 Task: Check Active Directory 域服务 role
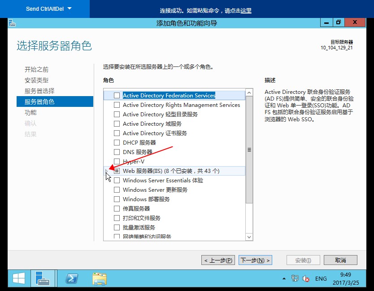(117, 124)
